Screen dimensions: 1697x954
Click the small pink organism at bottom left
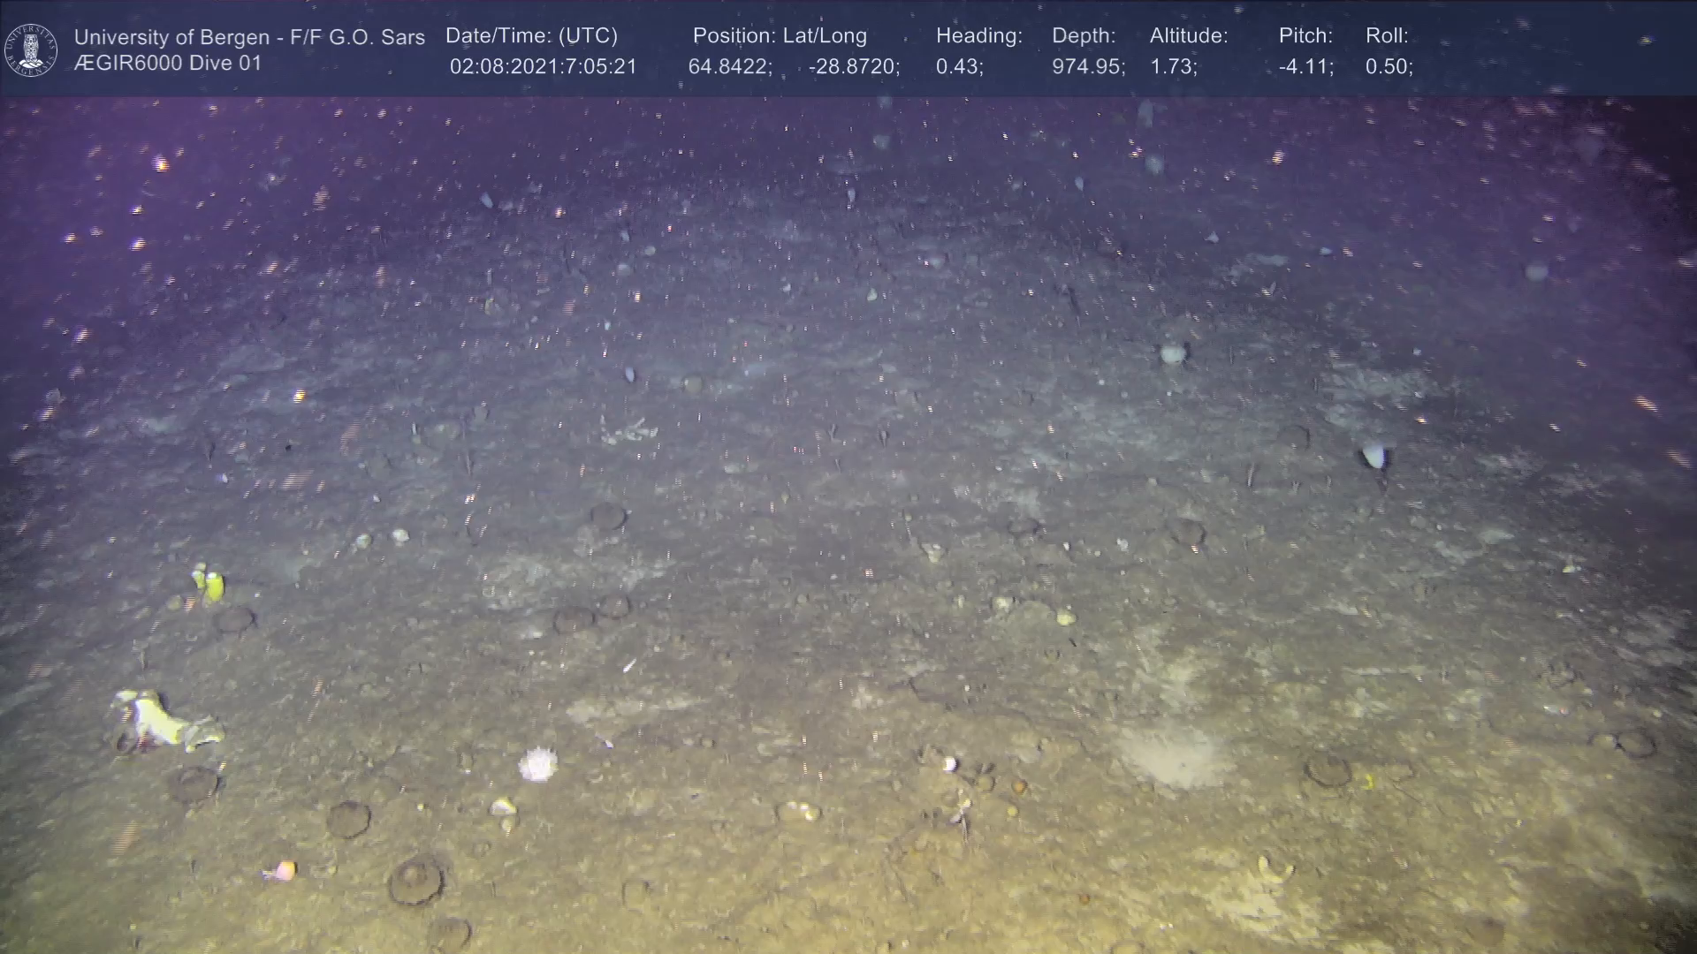click(283, 871)
